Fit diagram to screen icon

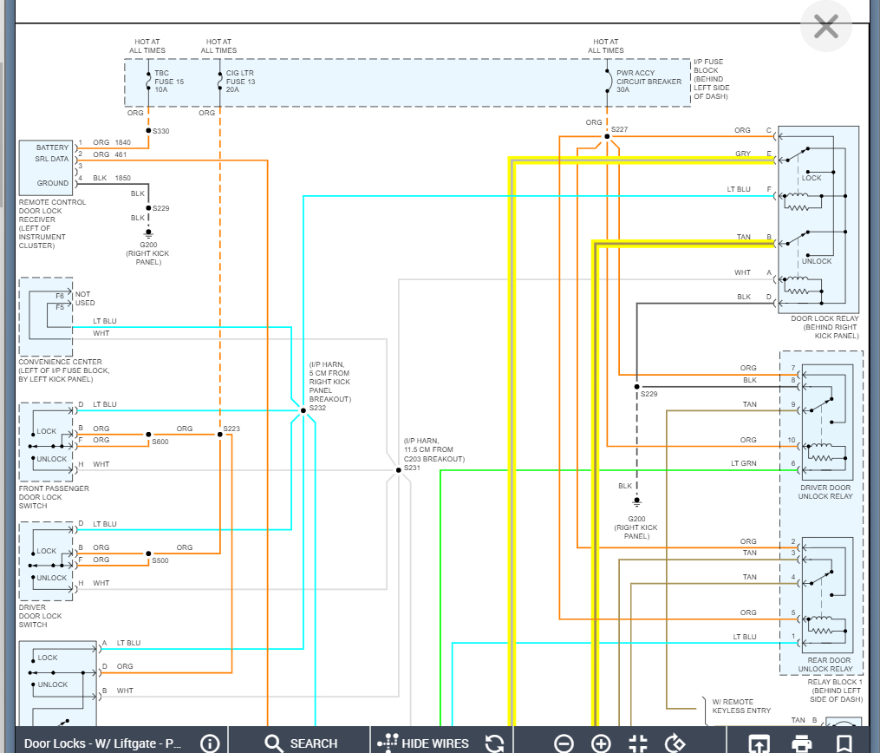tap(638, 743)
